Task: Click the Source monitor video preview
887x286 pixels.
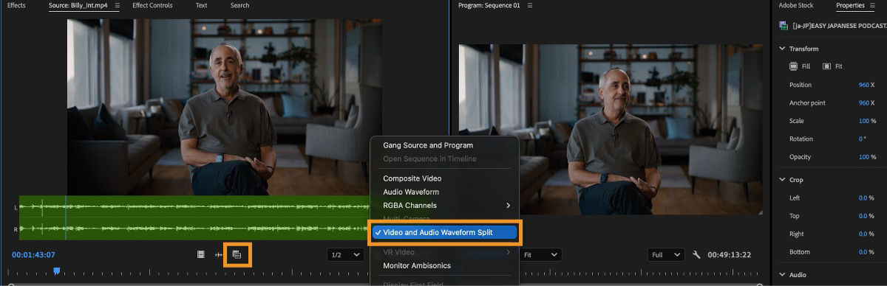Action: (x=225, y=106)
